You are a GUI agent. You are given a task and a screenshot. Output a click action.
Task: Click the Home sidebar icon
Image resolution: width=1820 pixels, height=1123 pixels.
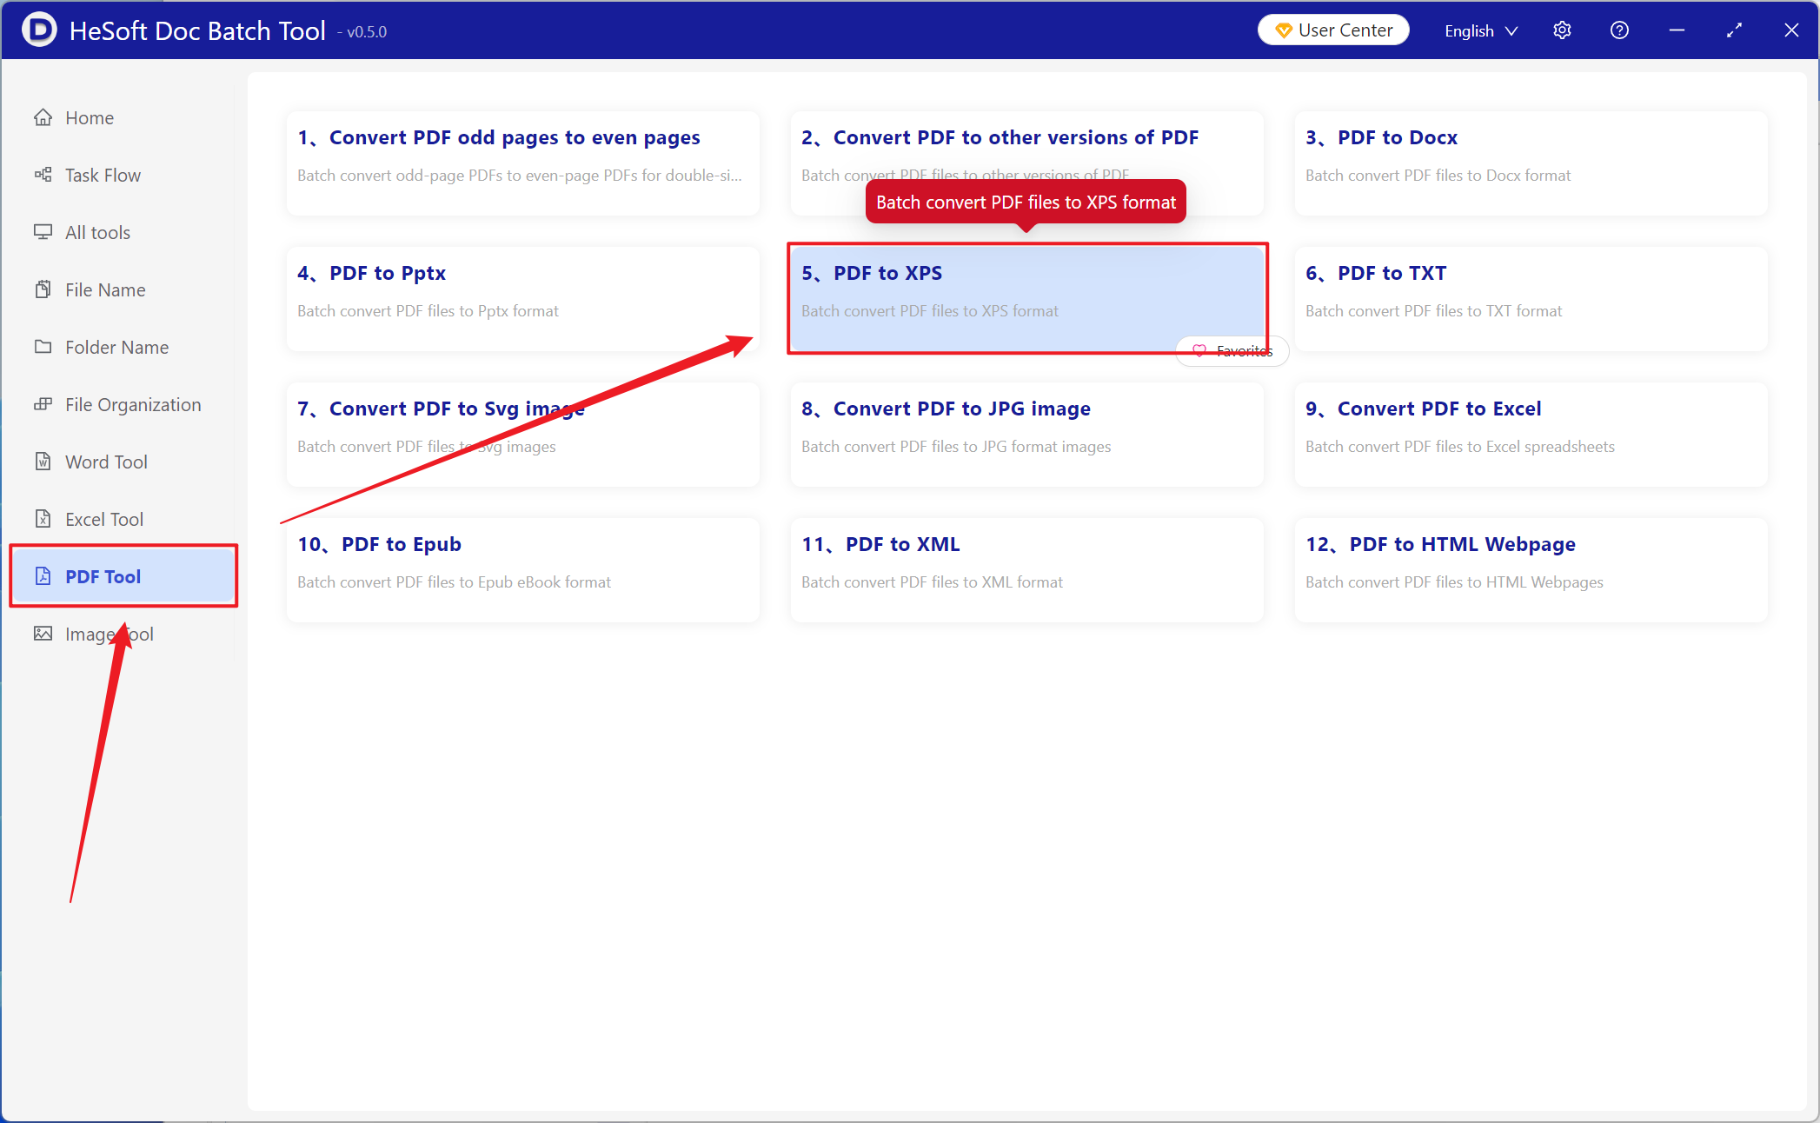click(x=43, y=117)
